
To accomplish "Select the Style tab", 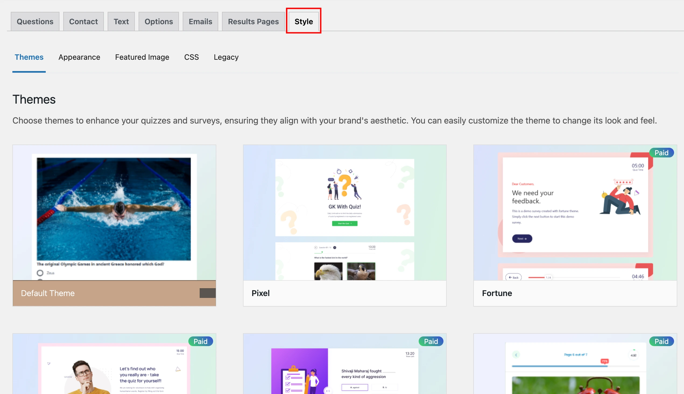I will (x=304, y=21).
